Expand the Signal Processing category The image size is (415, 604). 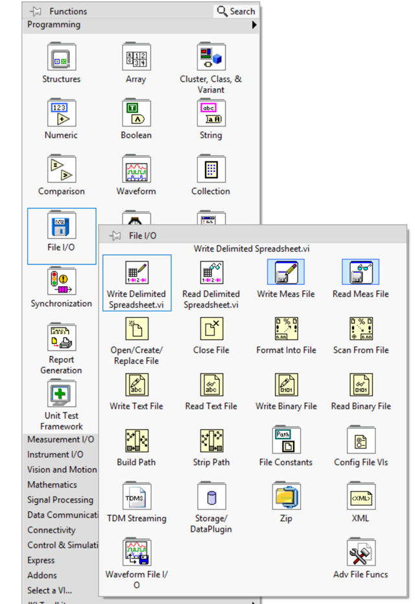coord(60,500)
